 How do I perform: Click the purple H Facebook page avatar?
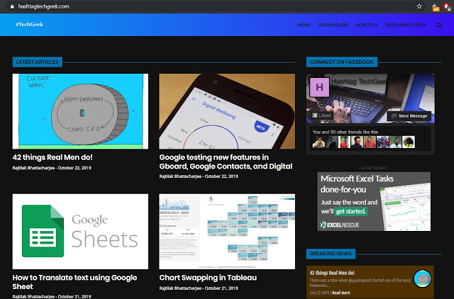click(x=319, y=87)
